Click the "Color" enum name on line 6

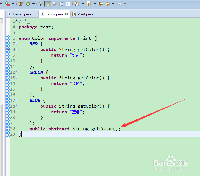[x=39, y=38]
